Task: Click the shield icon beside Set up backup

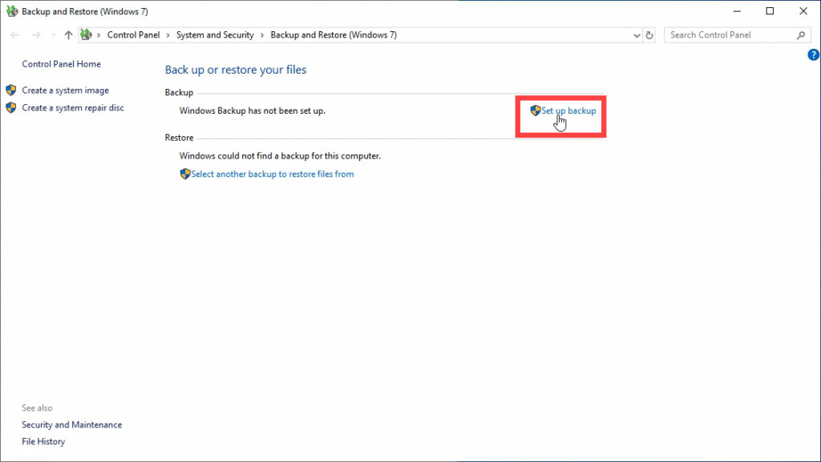Action: coord(535,110)
